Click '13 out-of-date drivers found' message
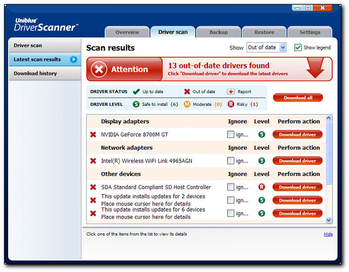 point(218,66)
